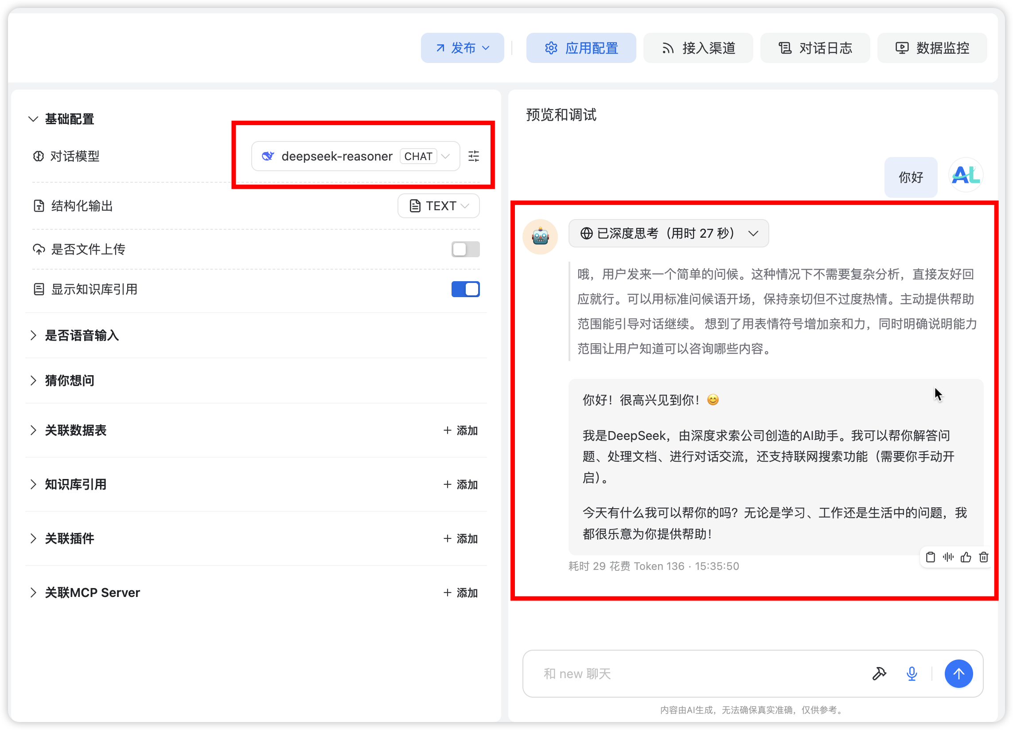Screen dimensions: 1013x730
Task: Play response audio with the waveform icon
Action: 948,557
